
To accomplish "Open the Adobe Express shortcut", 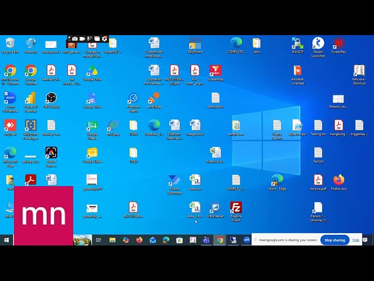I will 51,157.
